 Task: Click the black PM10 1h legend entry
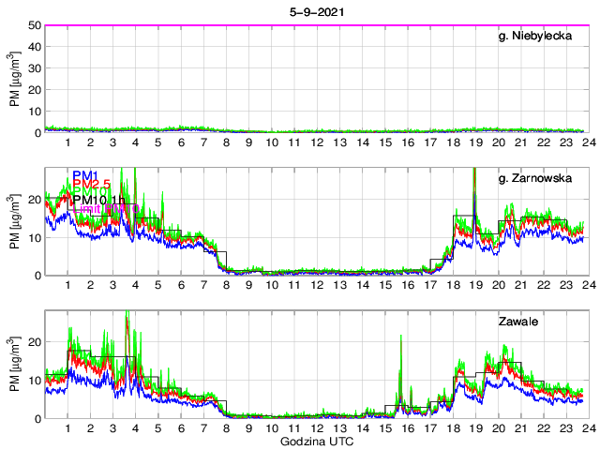pos(98,200)
